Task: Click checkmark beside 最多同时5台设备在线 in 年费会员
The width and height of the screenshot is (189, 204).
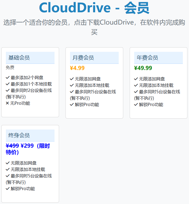Action: pyautogui.click(x=136, y=92)
